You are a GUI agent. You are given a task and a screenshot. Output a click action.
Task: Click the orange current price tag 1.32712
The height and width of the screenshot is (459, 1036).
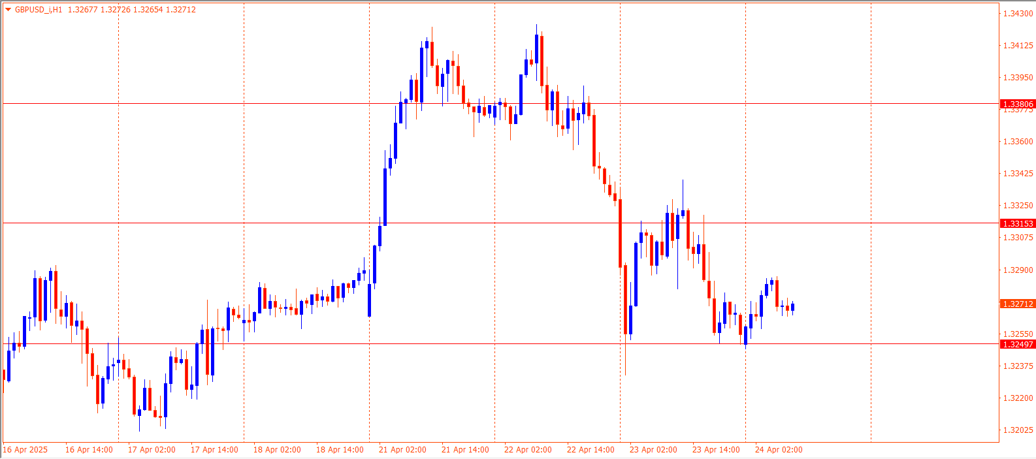point(1018,304)
